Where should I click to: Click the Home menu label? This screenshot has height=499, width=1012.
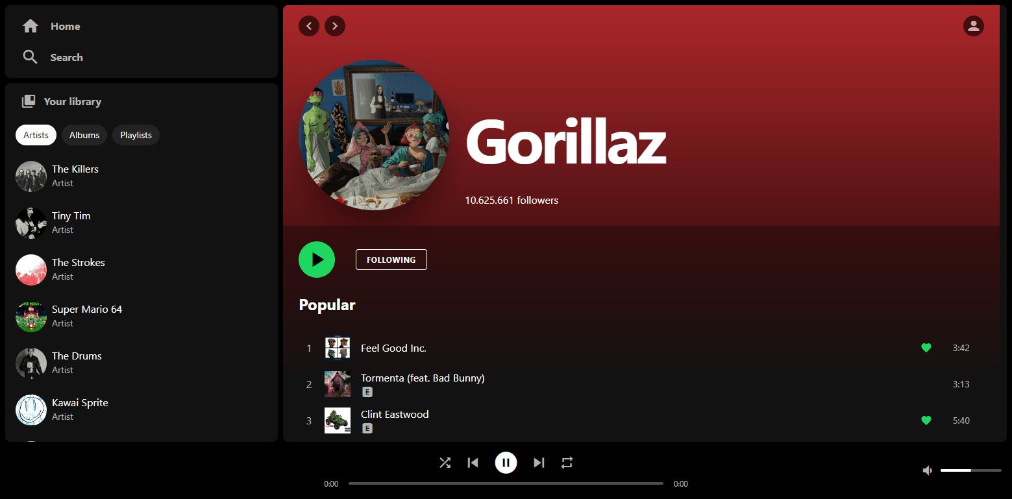(x=66, y=26)
